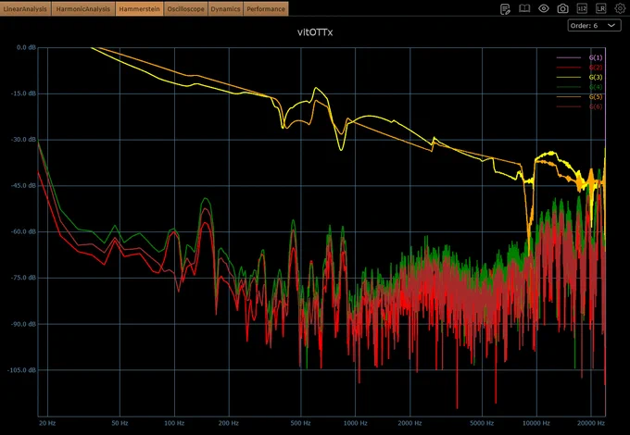Switch to the HarmonicAnalysis tab

[x=83, y=9]
